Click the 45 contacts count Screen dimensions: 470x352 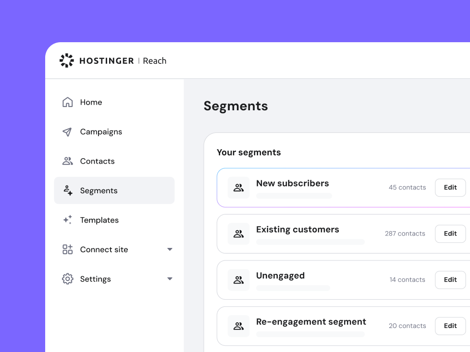click(x=408, y=187)
